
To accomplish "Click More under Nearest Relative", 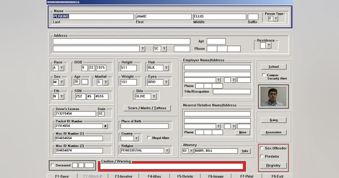I will tap(243, 132).
